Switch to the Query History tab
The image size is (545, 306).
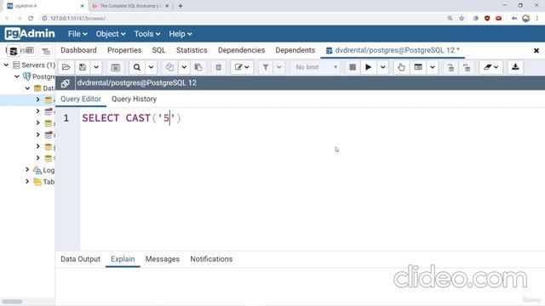[x=134, y=99]
